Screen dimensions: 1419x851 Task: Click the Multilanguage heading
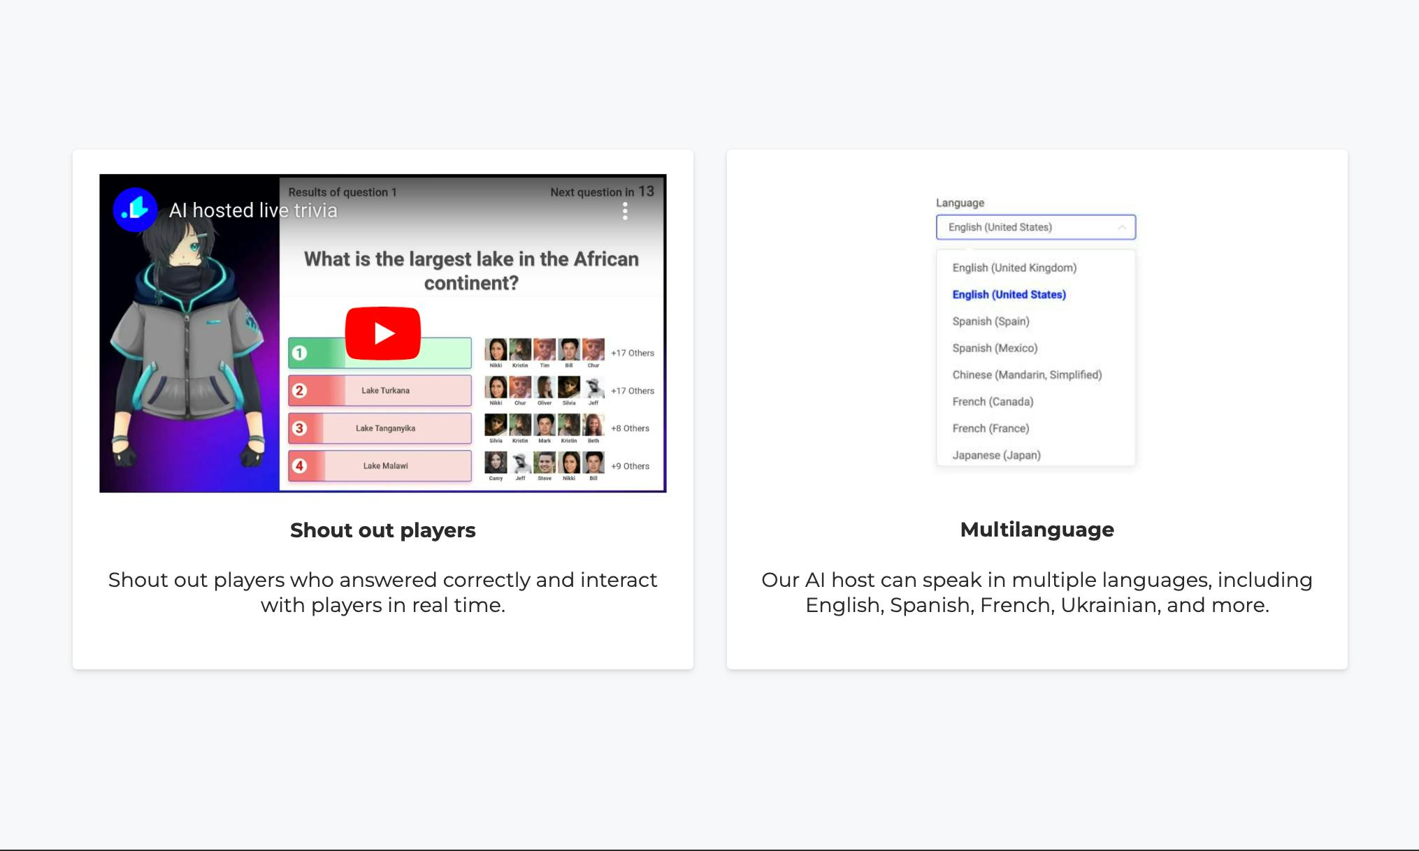click(1037, 530)
